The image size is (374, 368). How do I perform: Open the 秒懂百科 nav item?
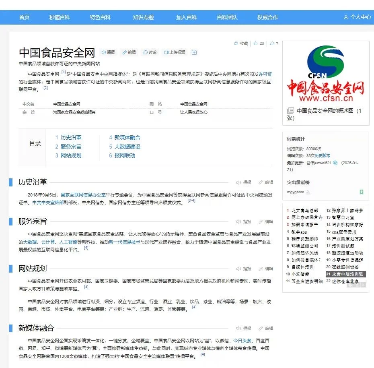click(x=60, y=17)
